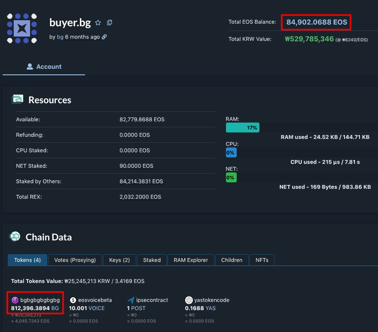This screenshot has height=332, width=378.
Task: Click the 812,396.3894 token balance amount
Action: [30, 308]
